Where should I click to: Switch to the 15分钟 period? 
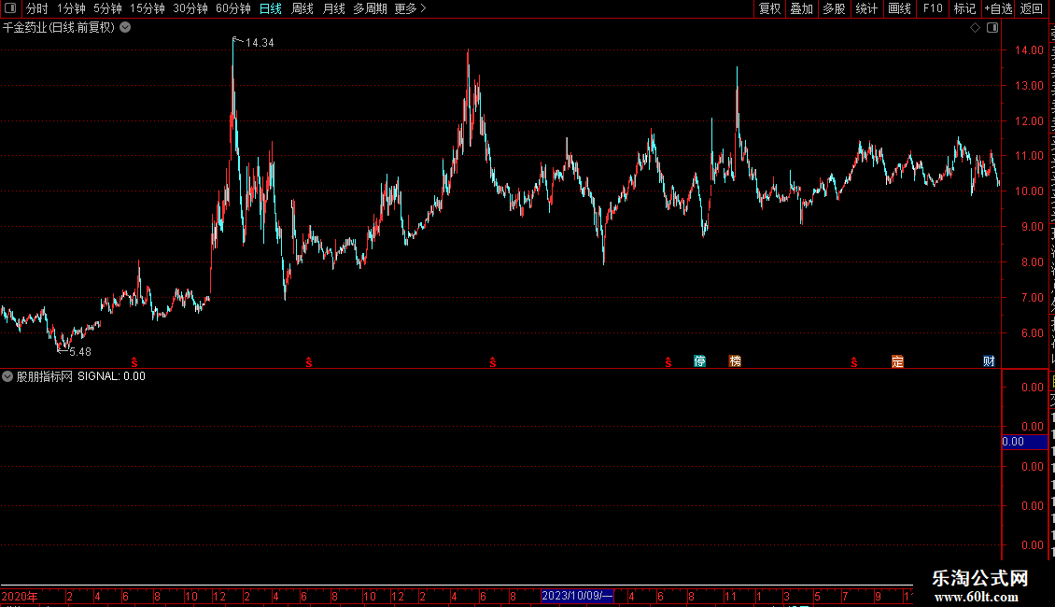[148, 8]
